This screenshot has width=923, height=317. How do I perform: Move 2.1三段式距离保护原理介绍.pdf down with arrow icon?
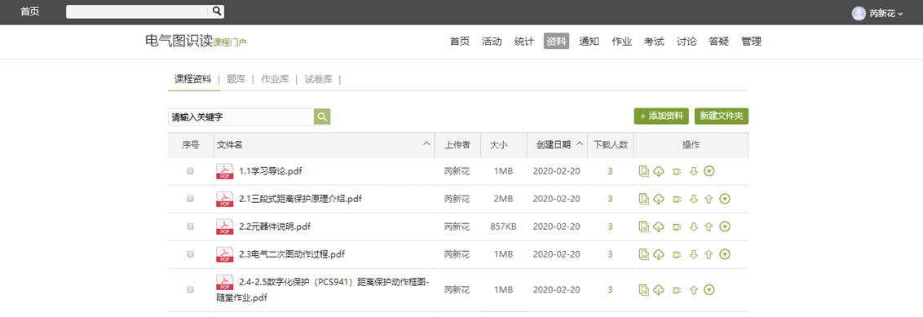click(693, 199)
